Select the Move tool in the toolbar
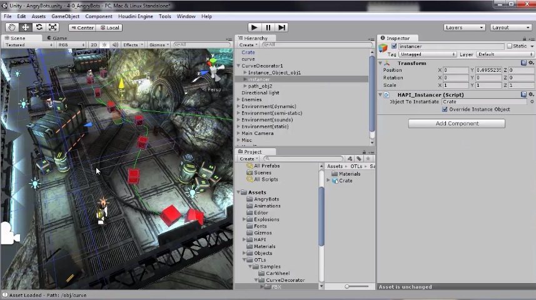This screenshot has width=536, height=300. point(26,27)
